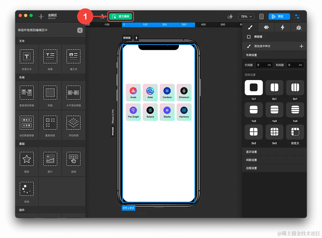Select the 标签文本 label text component
Viewport: 322px width, 238px height.
(27, 59)
